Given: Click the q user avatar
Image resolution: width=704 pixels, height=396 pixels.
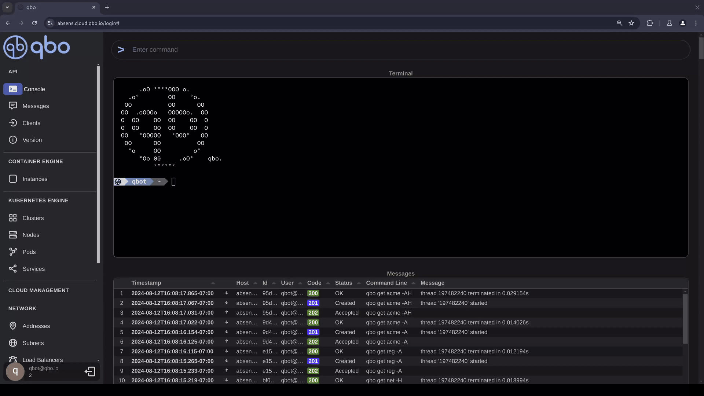Looking at the screenshot, I should pos(15,371).
